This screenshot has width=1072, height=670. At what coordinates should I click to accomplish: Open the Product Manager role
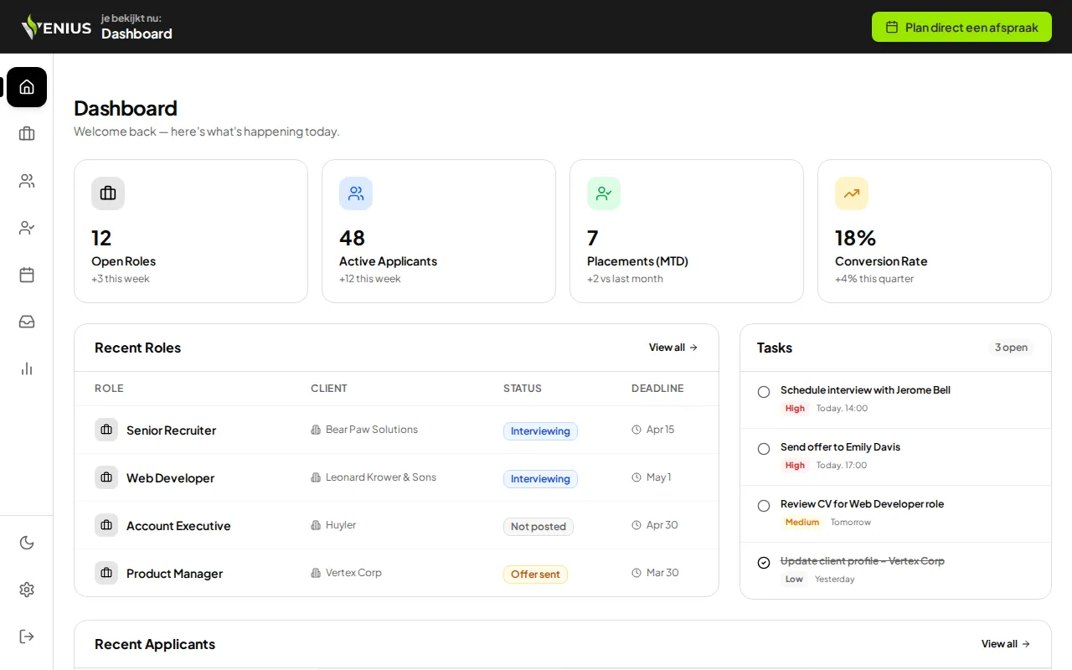[174, 574]
